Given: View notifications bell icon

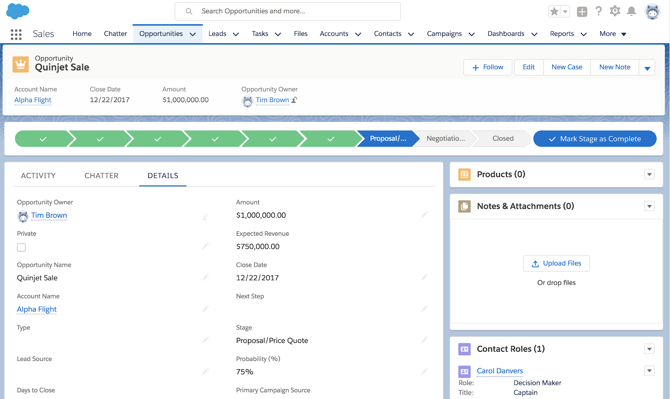Looking at the screenshot, I should coord(631,11).
